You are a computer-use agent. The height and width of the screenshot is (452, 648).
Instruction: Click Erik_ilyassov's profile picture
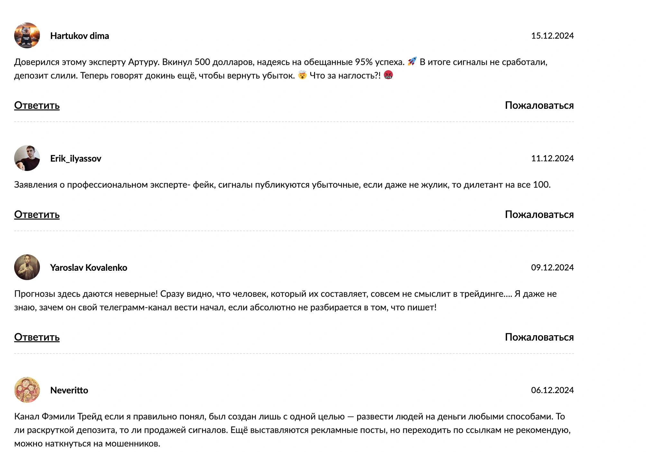coord(27,158)
